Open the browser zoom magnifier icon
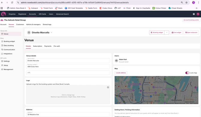Screen dimensions: 201x117 (182, 2)
